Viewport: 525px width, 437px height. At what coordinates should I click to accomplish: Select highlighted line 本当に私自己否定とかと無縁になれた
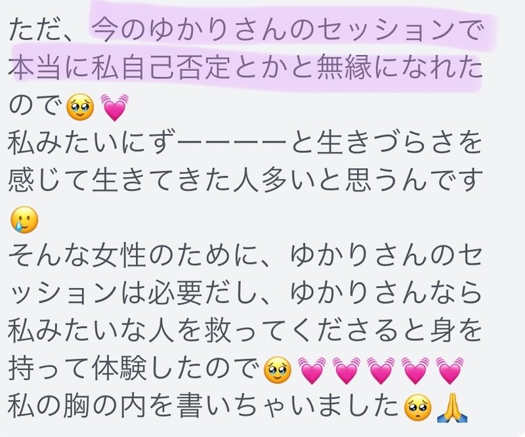point(245,68)
